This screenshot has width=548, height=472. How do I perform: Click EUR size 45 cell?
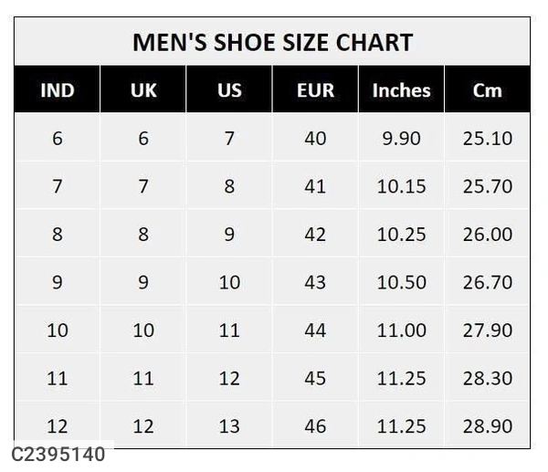click(x=315, y=378)
